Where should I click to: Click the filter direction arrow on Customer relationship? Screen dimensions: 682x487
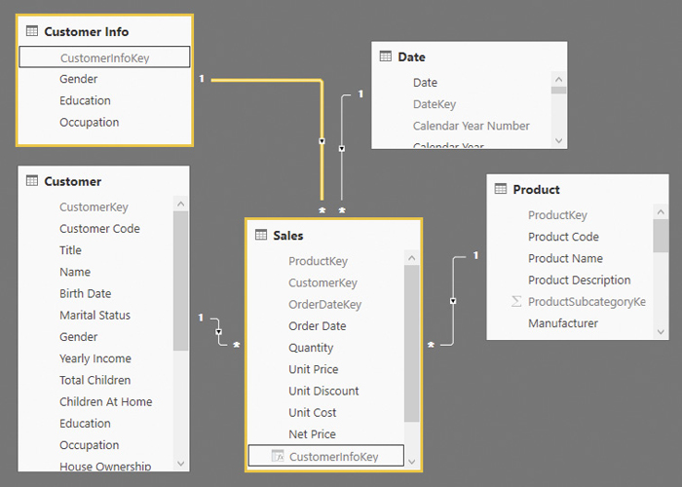[x=219, y=332]
